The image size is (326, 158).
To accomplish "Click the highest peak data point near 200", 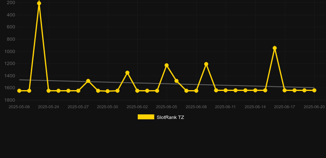I will 39,3.
